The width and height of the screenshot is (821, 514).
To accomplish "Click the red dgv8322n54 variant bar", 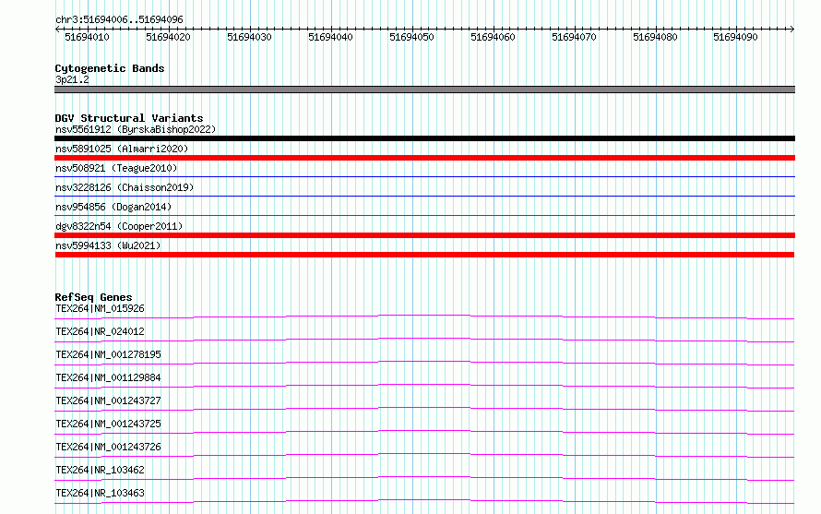I will coord(424,235).
